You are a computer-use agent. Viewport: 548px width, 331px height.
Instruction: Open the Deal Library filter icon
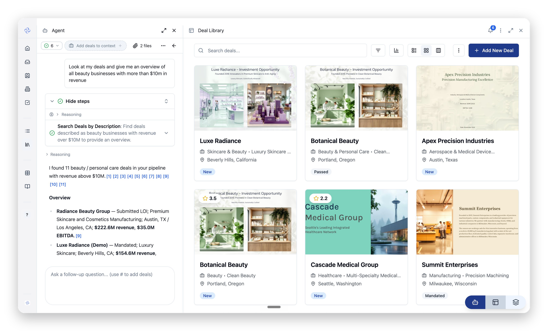(378, 50)
